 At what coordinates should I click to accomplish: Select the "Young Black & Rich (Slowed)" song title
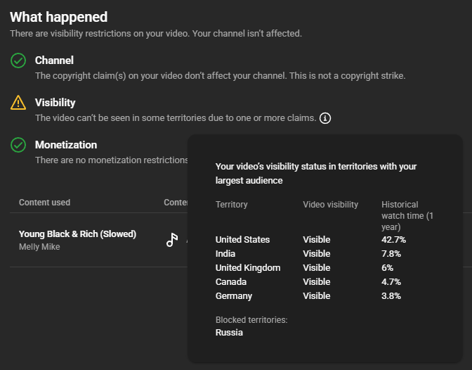click(77, 234)
